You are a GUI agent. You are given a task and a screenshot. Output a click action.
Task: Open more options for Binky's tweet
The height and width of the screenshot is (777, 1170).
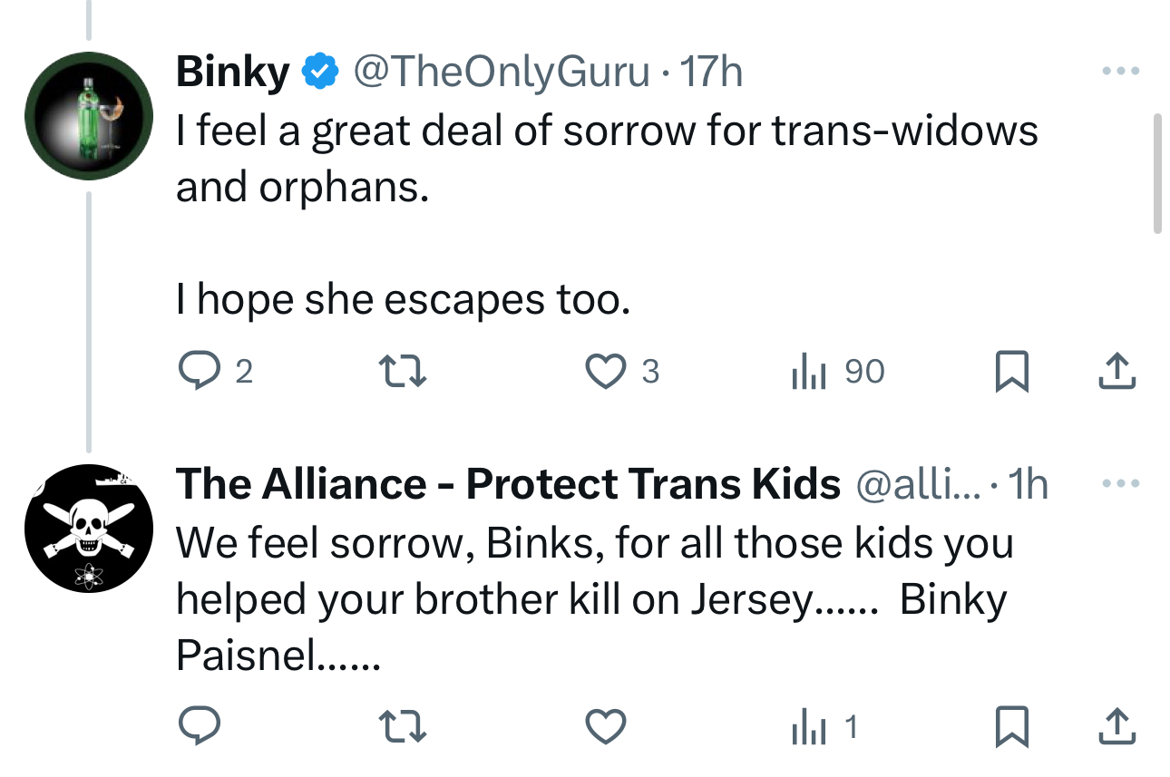pyautogui.click(x=1118, y=71)
